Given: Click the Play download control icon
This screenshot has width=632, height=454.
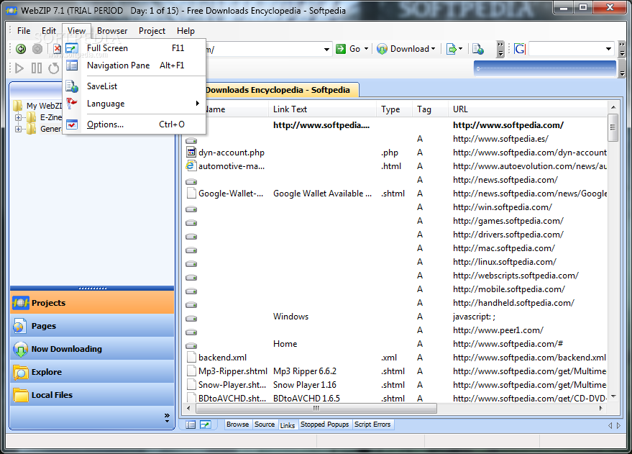Looking at the screenshot, I should [19, 68].
